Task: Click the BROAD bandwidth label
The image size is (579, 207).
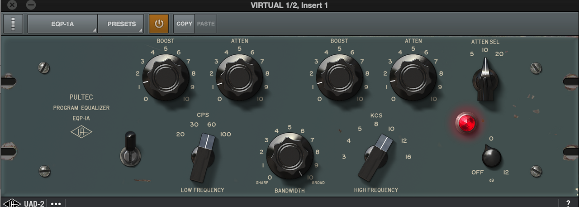Action: pos(318,183)
